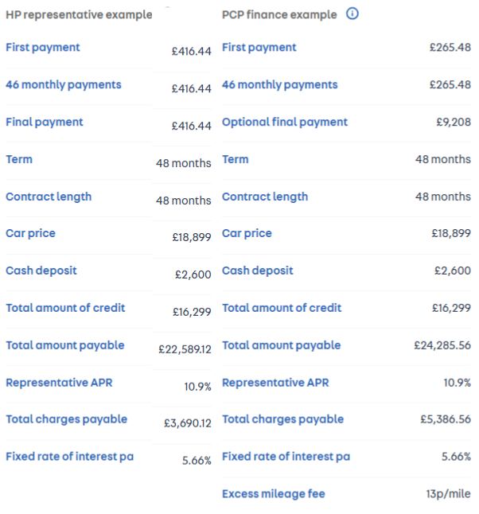479x514 pixels.
Task: Click the HP Final payment label
Action: click(45, 123)
